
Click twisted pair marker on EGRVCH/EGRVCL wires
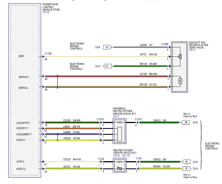[57, 82]
